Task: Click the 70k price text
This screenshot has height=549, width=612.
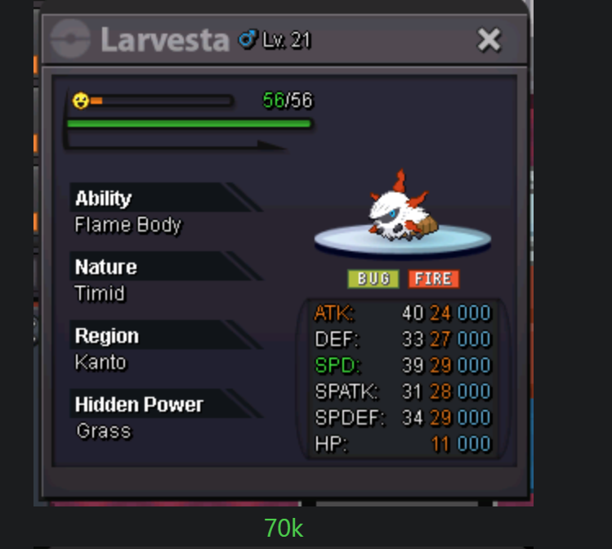Action: click(x=284, y=529)
